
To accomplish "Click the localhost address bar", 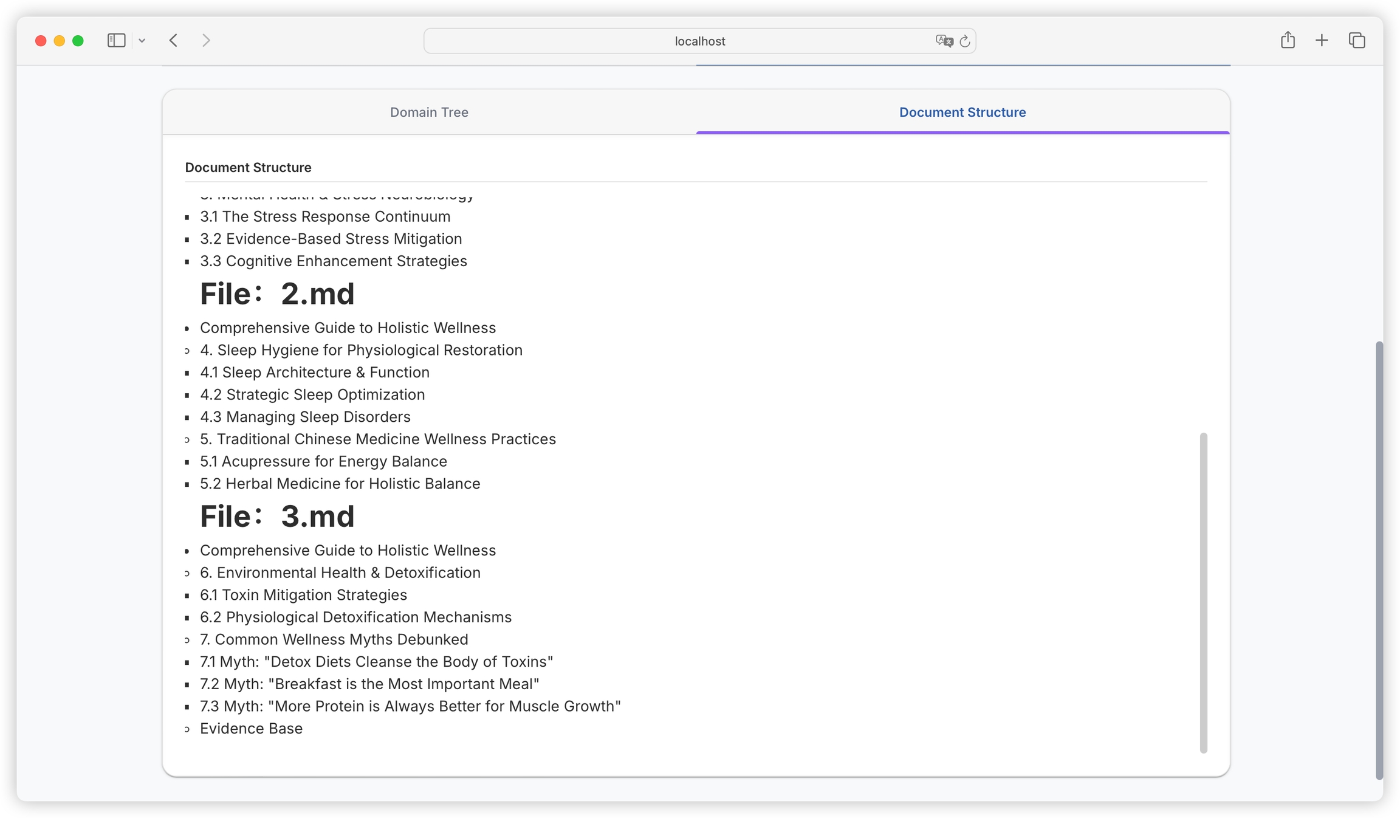I will 699,41.
